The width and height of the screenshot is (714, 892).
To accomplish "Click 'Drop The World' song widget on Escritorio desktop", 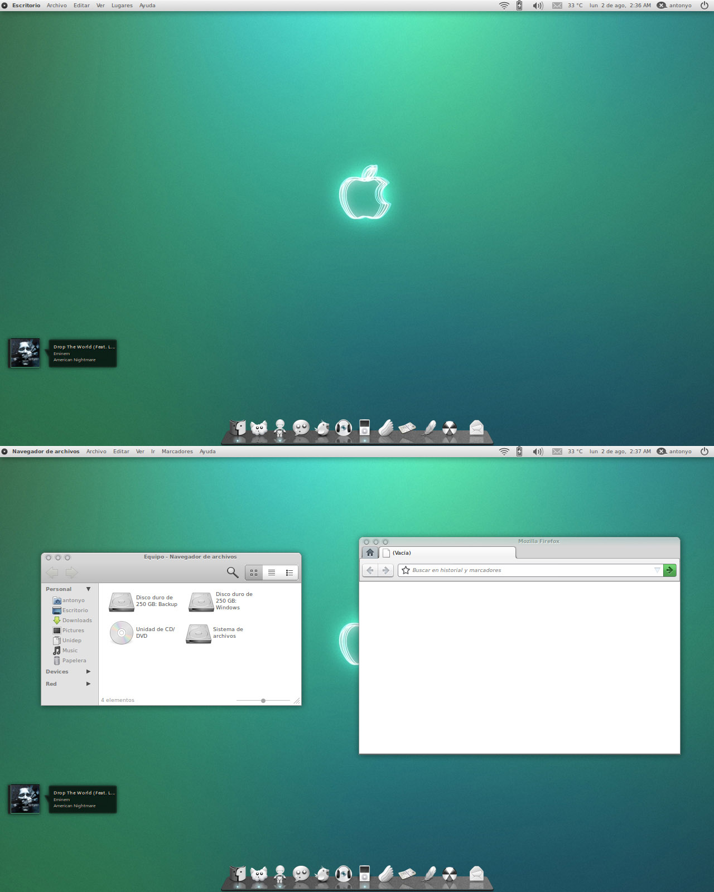I will click(x=83, y=353).
